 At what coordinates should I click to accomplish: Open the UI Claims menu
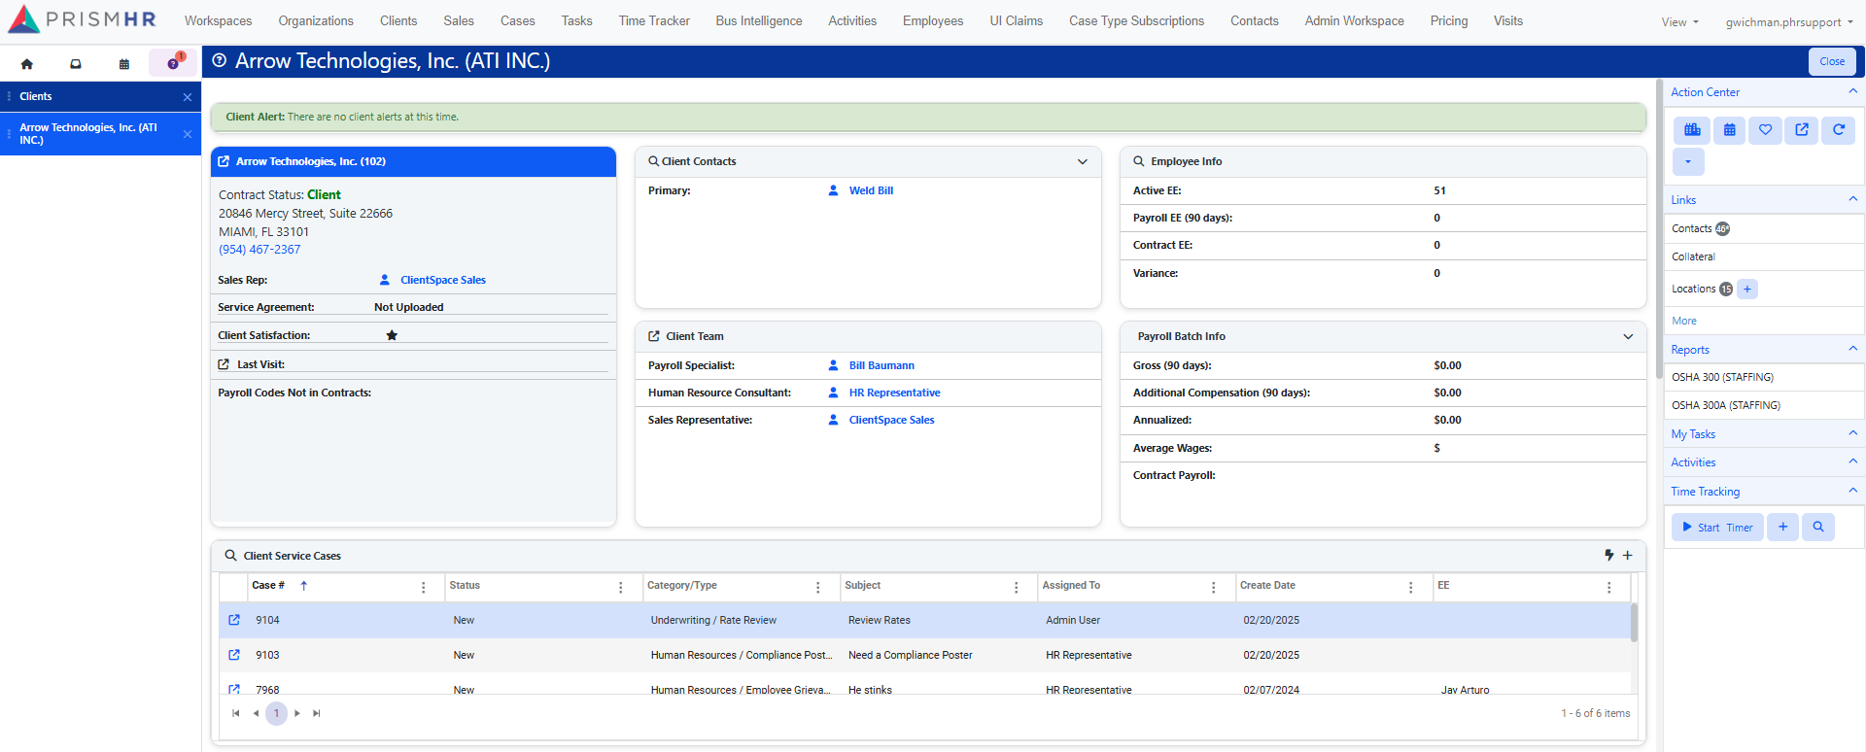[x=1016, y=21]
